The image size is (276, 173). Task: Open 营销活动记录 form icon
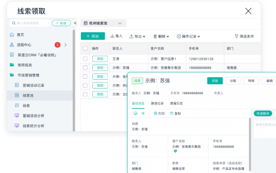(17, 85)
